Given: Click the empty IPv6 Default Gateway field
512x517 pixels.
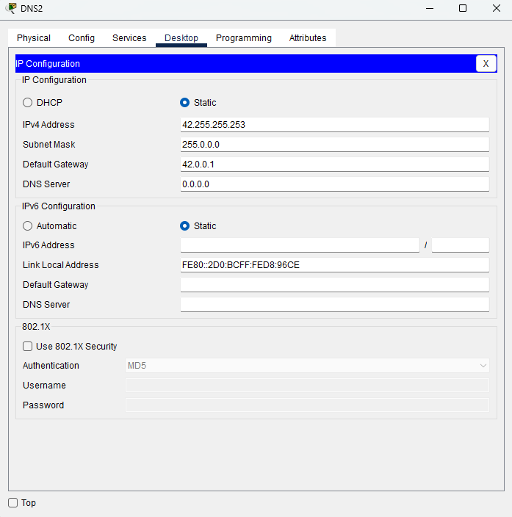Looking at the screenshot, I should point(334,284).
